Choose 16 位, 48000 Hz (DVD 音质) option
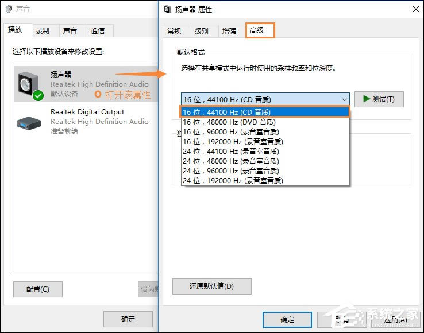Viewport: 424px width, 333px height. (265, 122)
